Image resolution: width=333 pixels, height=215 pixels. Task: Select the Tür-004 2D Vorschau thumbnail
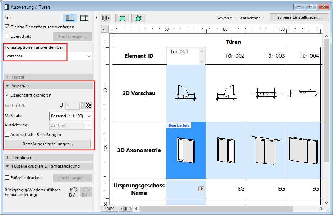[303, 93]
